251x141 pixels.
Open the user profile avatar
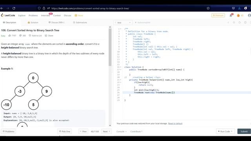249,15
